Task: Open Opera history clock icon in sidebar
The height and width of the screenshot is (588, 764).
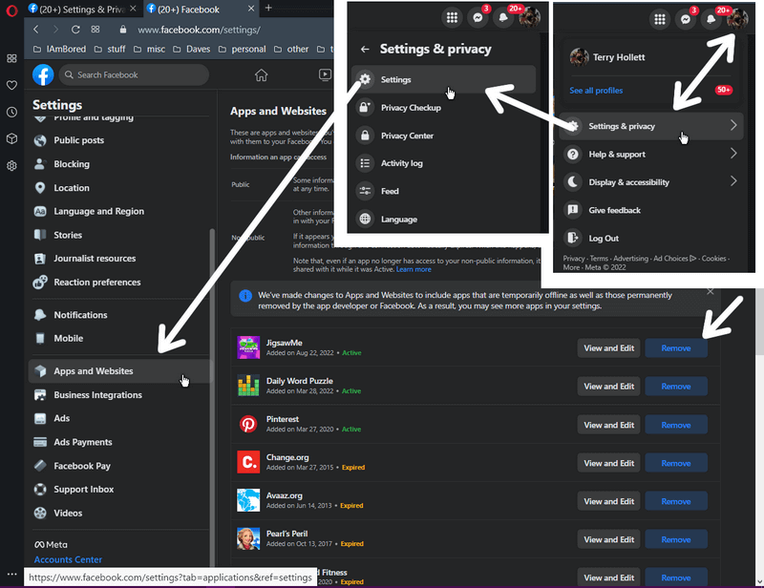Action: click(11, 112)
